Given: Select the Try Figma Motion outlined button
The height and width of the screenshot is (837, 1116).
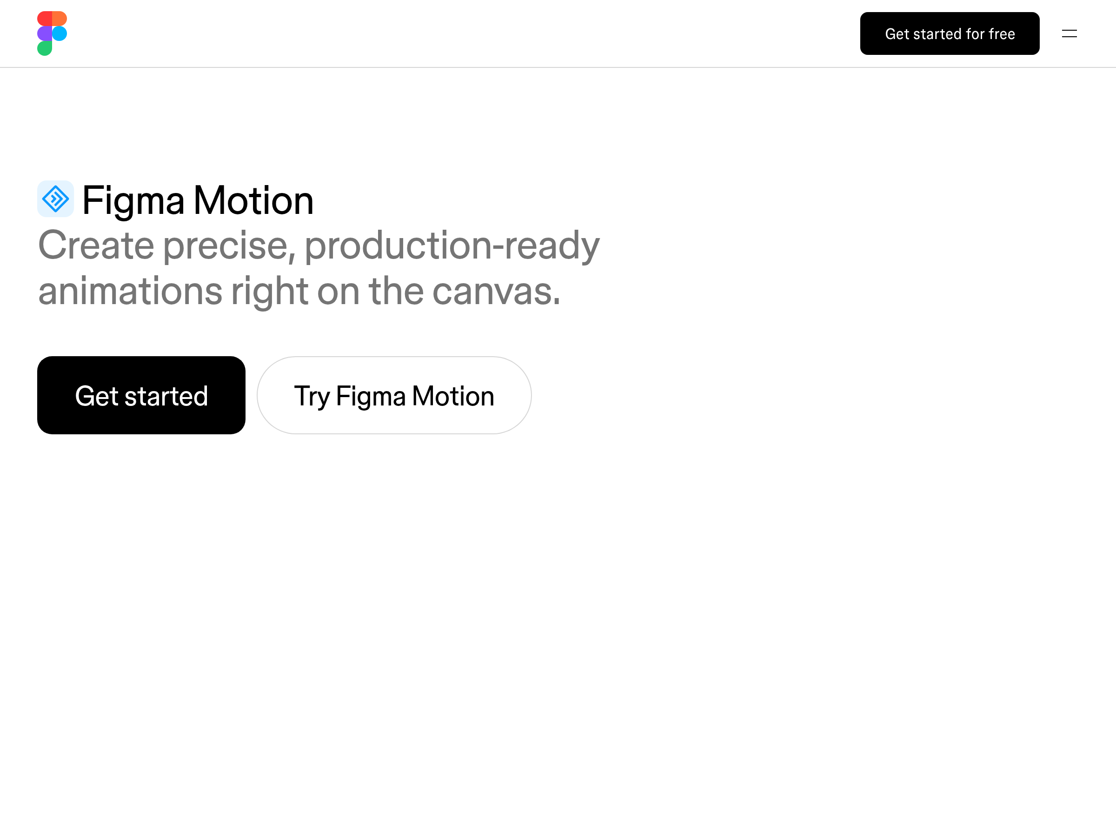Looking at the screenshot, I should click(394, 395).
